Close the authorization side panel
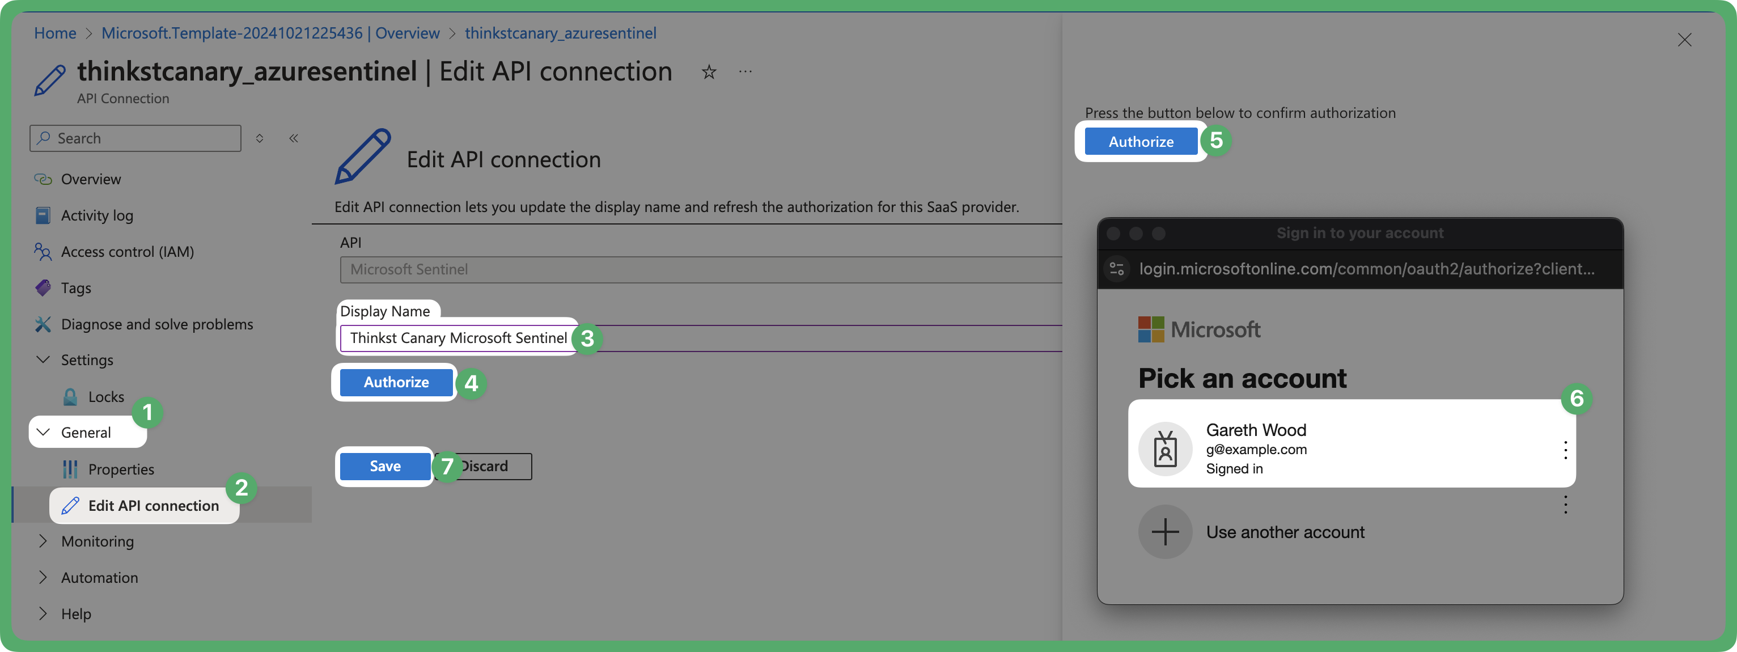 (x=1684, y=40)
